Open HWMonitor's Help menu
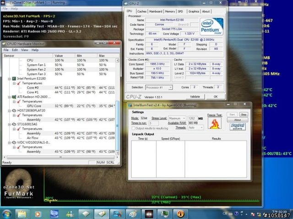 coord(35,50)
